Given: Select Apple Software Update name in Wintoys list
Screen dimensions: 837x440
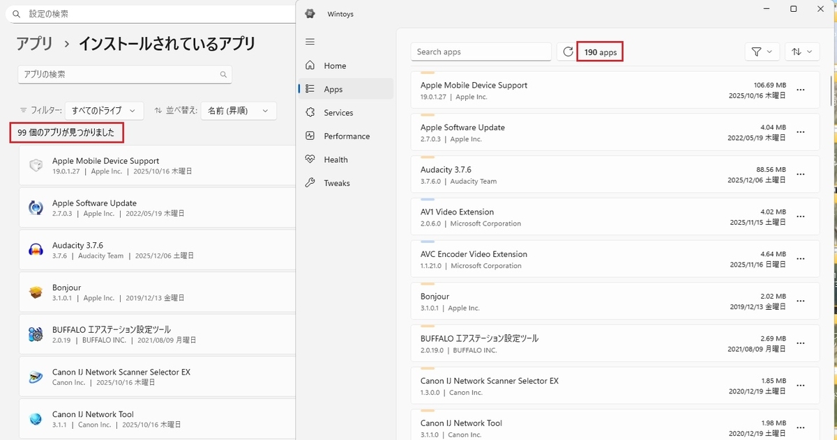Looking at the screenshot, I should pyautogui.click(x=462, y=127).
